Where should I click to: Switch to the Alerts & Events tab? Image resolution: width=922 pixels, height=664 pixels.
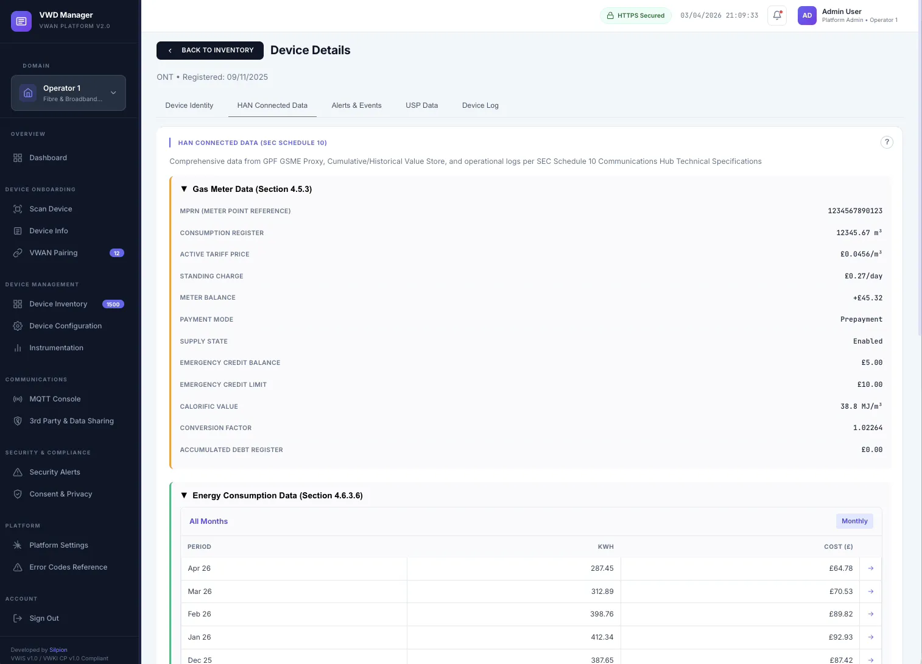(x=356, y=105)
